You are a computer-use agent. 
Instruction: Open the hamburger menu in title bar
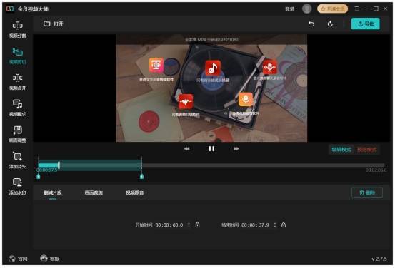point(356,9)
